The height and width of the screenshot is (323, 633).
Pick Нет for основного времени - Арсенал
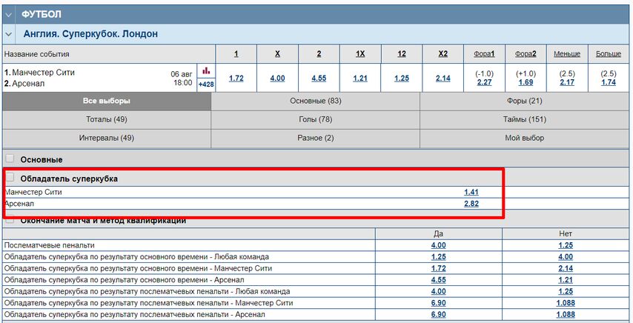[566, 280]
